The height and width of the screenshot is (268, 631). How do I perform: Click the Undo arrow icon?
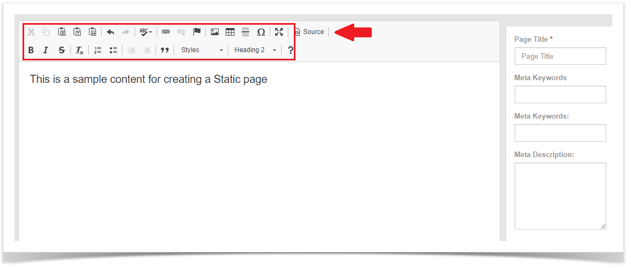click(110, 32)
